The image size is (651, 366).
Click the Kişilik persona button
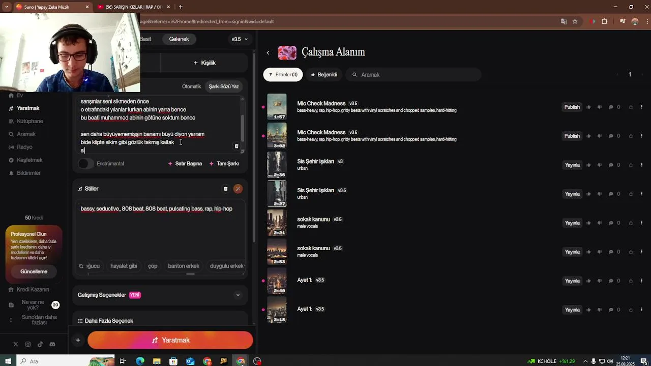pos(204,63)
